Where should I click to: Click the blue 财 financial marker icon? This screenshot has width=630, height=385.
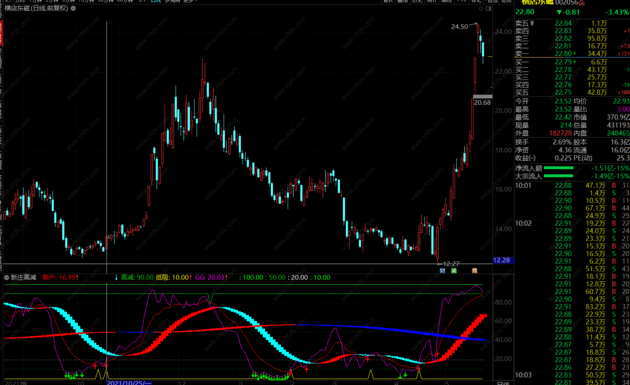[442, 270]
